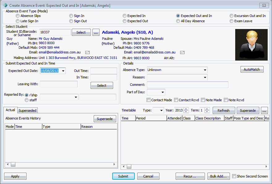Screen dimensions: 272x184
Task: Click the Attended column header
Action: (x=175, y=118)
